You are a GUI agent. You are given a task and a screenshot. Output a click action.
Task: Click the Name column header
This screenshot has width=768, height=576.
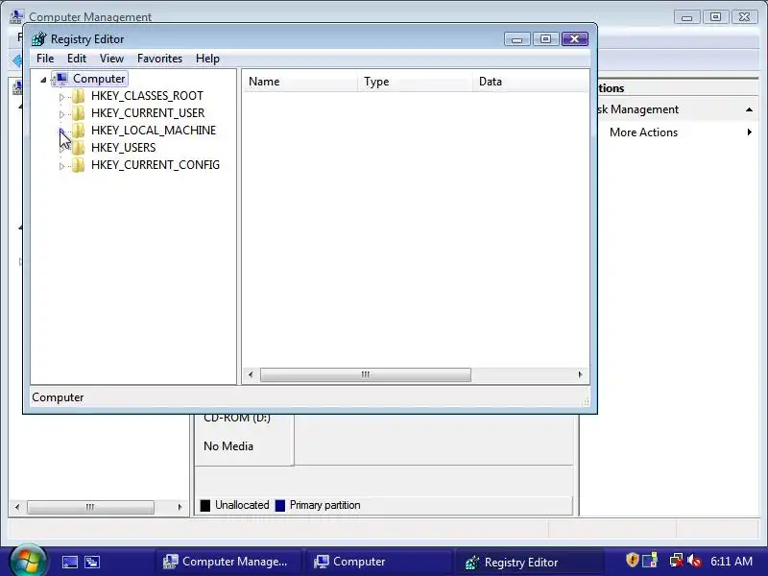pos(300,82)
